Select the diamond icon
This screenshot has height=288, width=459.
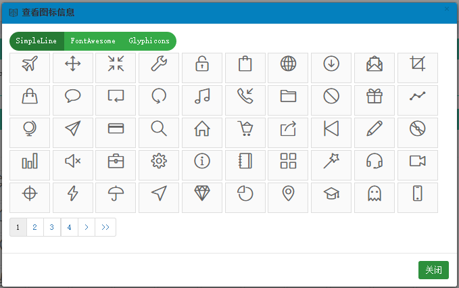pos(202,194)
